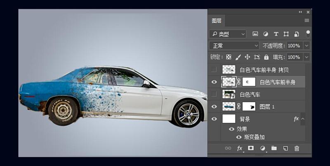Create new adjustment layer icon
The image size is (330, 166).
[x=262, y=148]
